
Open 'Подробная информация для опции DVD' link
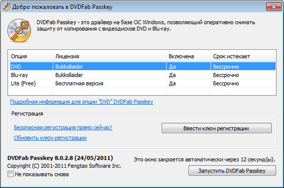tap(81, 102)
